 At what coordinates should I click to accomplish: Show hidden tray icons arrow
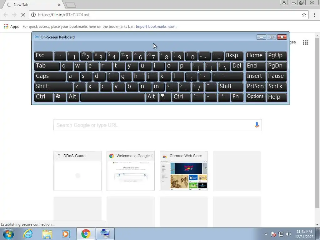266,234
